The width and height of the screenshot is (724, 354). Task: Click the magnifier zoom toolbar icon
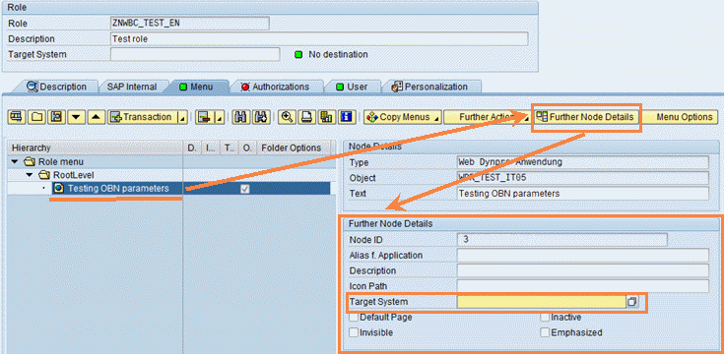click(x=288, y=117)
